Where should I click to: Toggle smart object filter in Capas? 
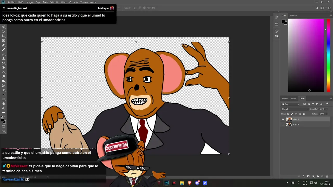321,104
